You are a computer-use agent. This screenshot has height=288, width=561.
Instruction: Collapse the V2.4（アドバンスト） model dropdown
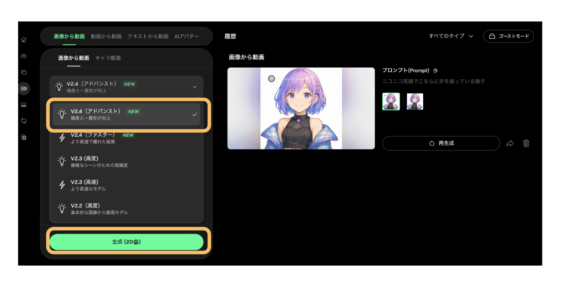126,87
